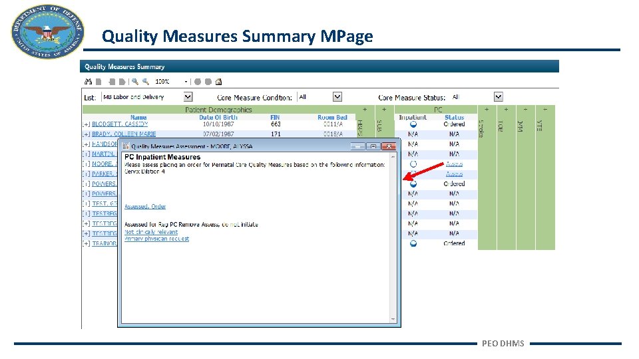
Task: Click the PC group header
Action: (x=438, y=110)
